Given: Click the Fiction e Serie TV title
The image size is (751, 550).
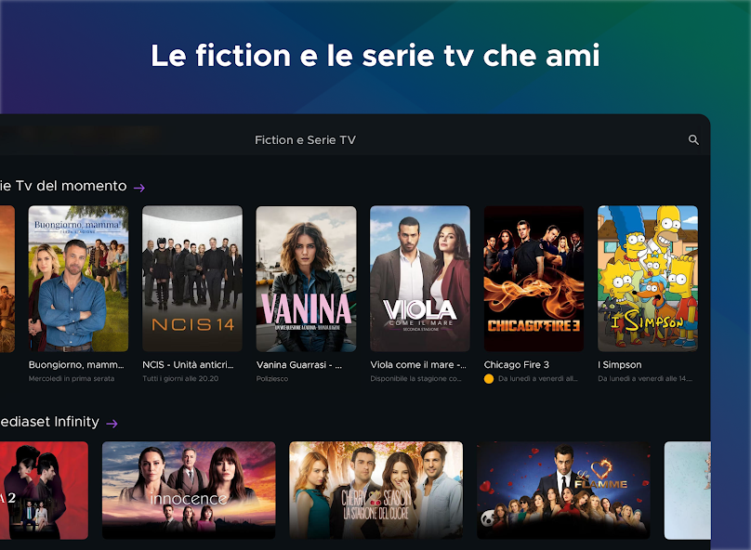Looking at the screenshot, I should coord(305,139).
